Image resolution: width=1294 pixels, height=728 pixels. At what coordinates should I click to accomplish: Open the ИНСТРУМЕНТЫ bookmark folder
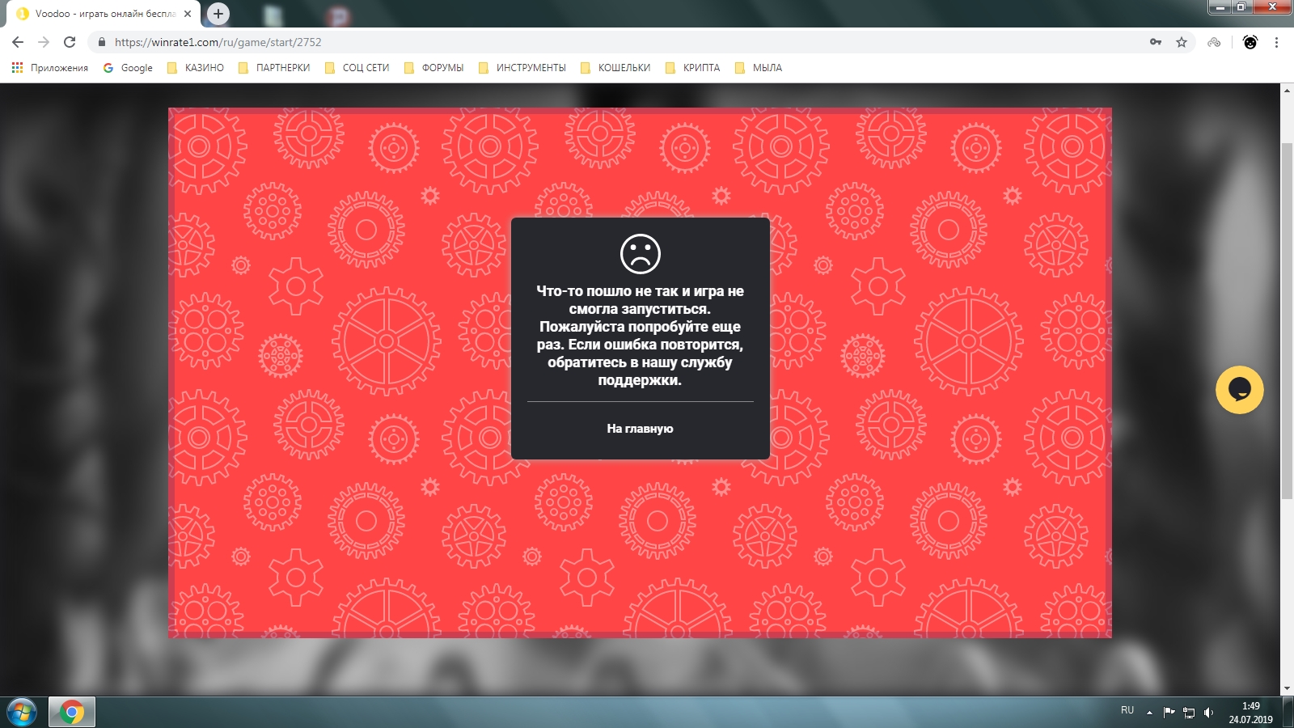pyautogui.click(x=522, y=68)
